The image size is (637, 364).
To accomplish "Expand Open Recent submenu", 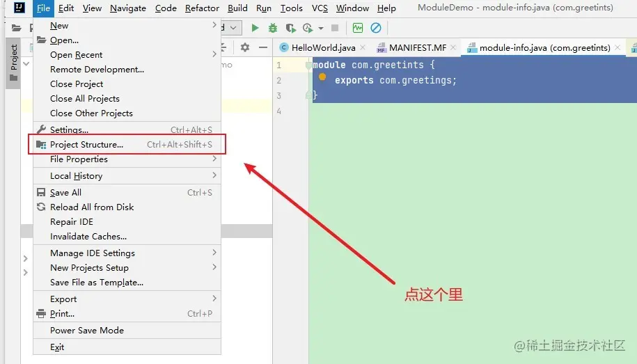I will point(127,55).
